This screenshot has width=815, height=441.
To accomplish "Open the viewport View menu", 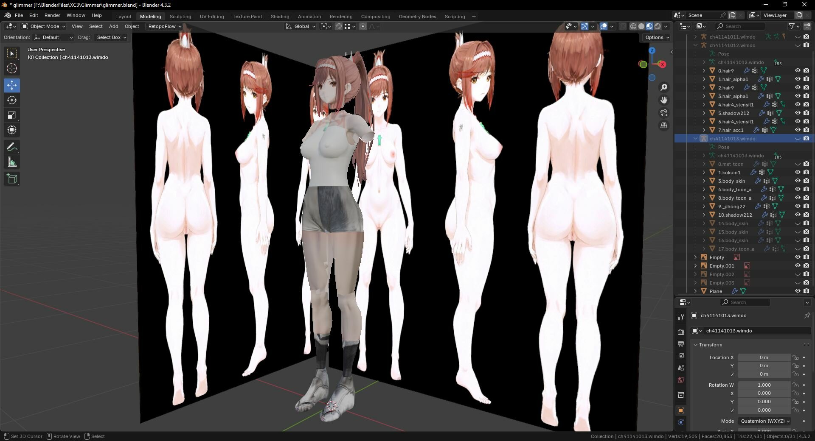I will 77,26.
